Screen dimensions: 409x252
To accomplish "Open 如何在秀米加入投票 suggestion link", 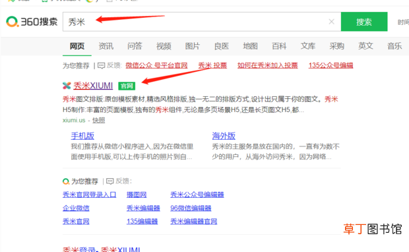I will 268,65.
